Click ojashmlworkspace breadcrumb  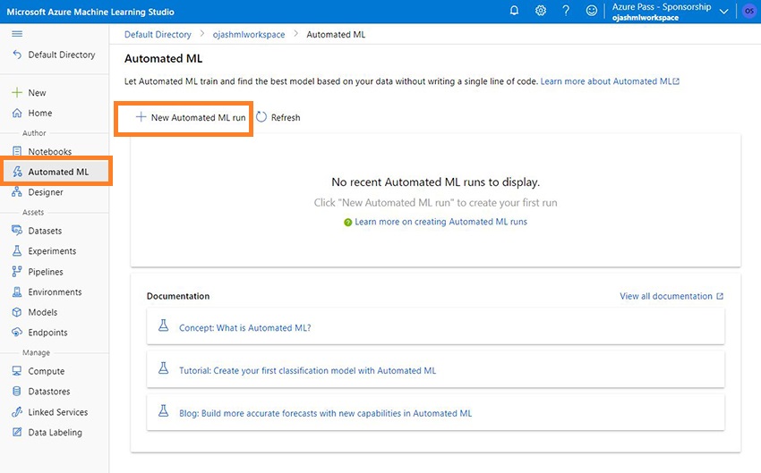249,35
